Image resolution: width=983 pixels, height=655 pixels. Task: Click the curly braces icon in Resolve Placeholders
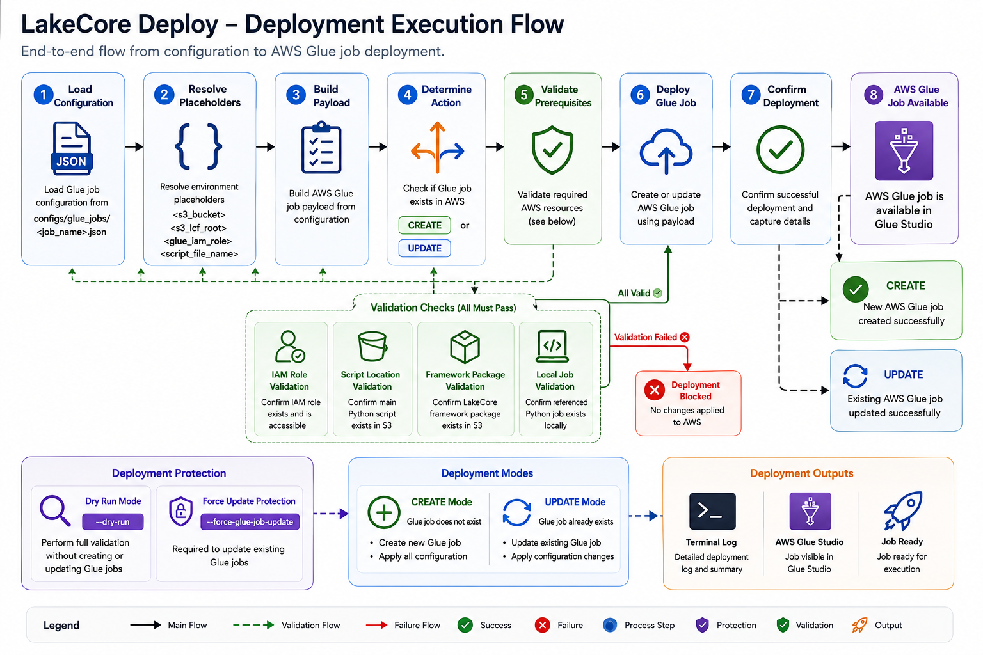tap(198, 146)
